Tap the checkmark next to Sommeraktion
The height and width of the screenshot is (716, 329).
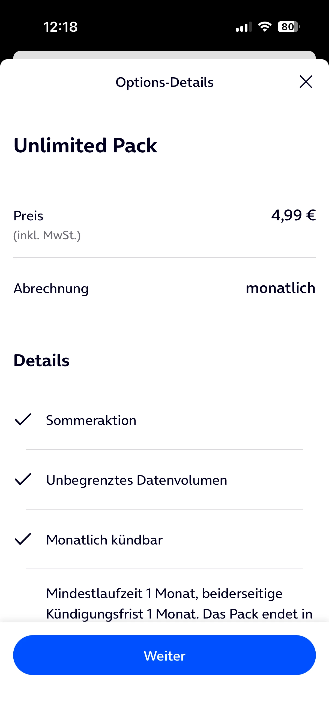(23, 419)
